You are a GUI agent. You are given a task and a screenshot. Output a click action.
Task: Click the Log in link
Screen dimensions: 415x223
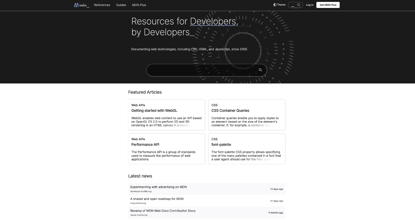coord(310,5)
